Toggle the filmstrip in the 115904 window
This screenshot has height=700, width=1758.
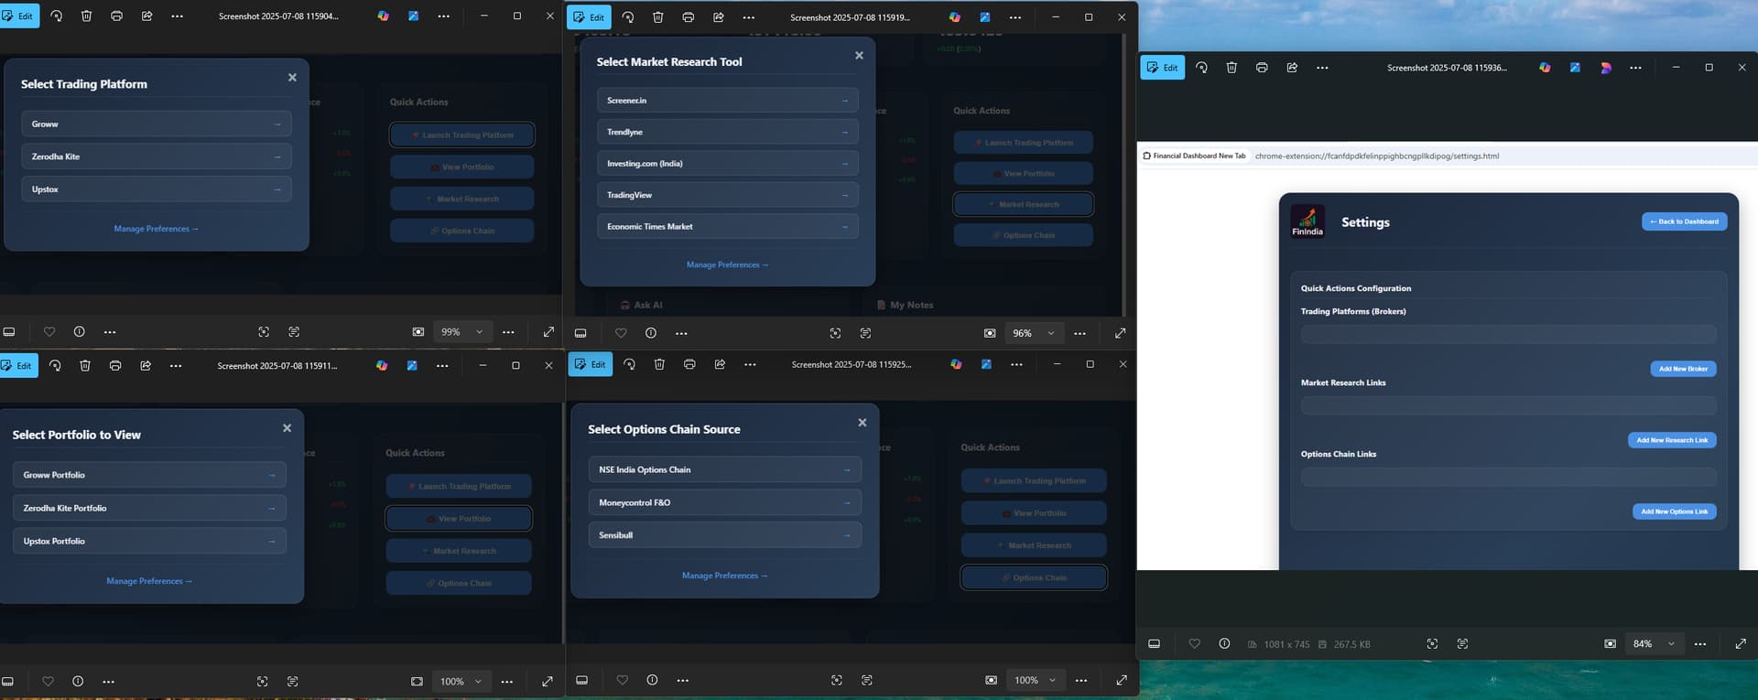pos(9,332)
